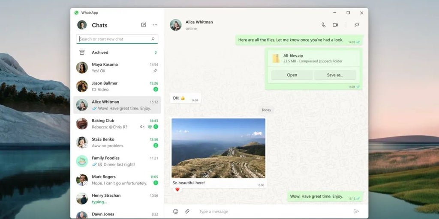Open the three-dot more options menu
The height and width of the screenshot is (219, 439).
pyautogui.click(x=155, y=25)
